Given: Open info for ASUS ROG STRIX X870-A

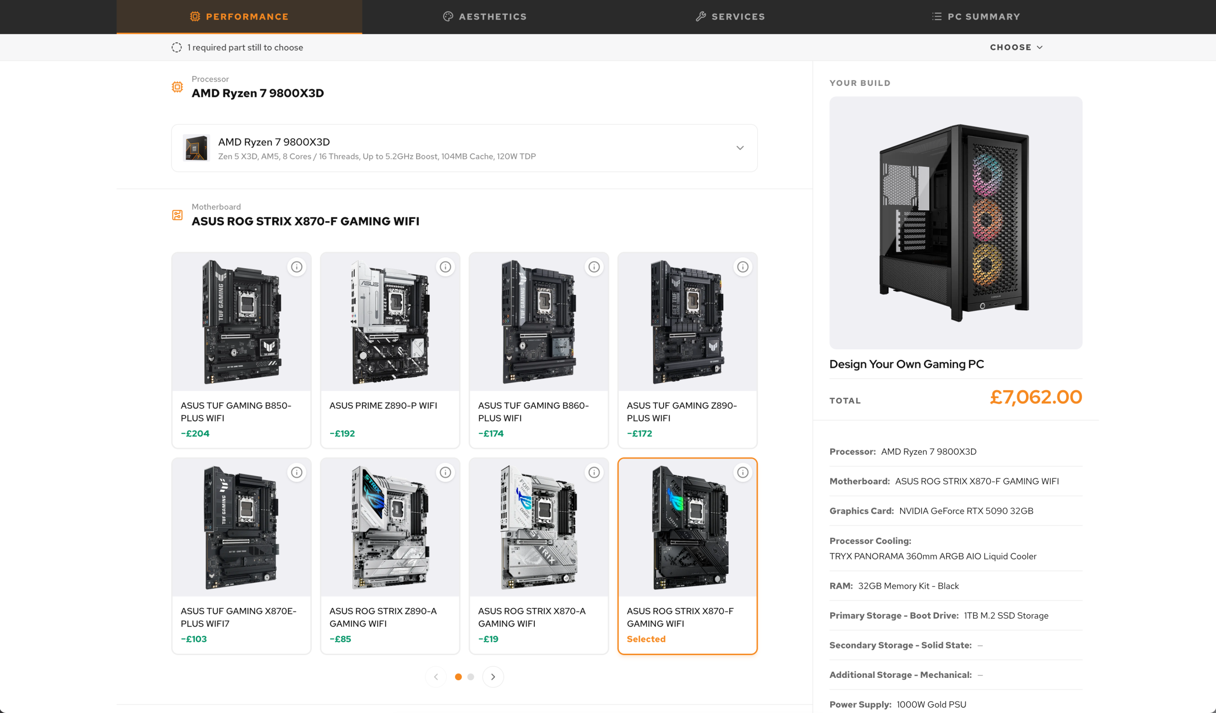Looking at the screenshot, I should pyautogui.click(x=594, y=472).
